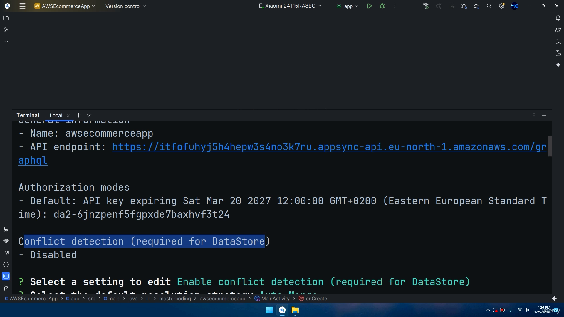Open Xiaomi 24115RA8EG device selector

(290, 6)
